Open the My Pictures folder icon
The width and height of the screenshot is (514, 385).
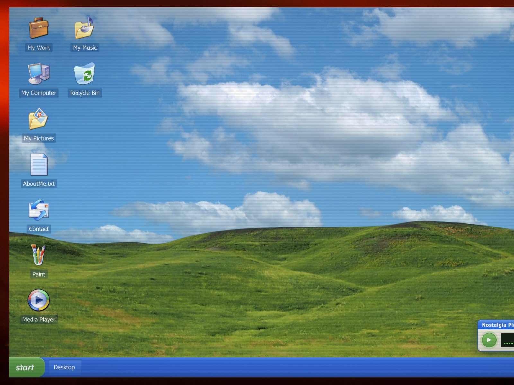39,119
